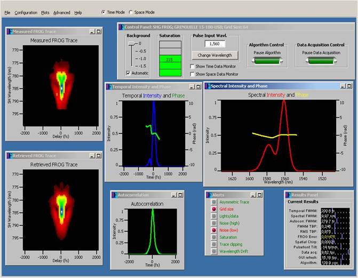Click the Control Panel title bar
Screen dimensions: 358x278
tap(235, 27)
